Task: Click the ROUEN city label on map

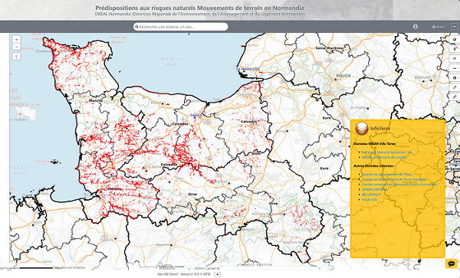Action: click(343, 76)
